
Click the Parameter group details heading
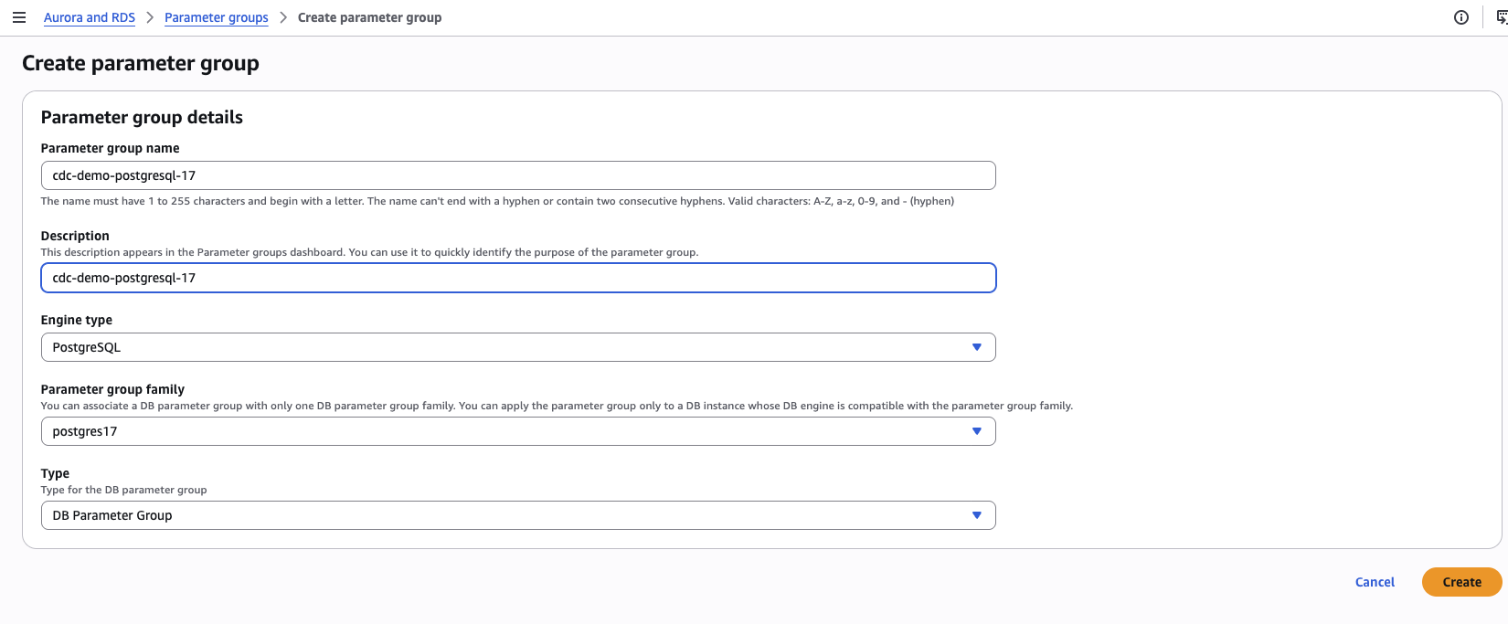pos(142,117)
